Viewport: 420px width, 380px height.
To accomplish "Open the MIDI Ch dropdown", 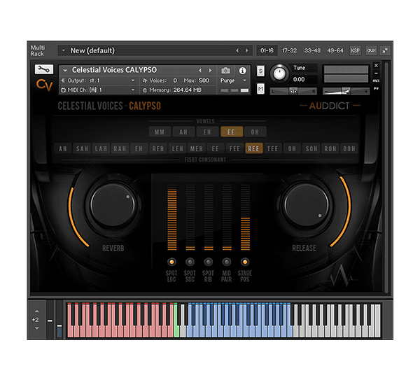I will (x=98, y=90).
